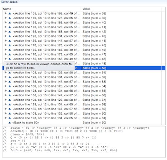Click the 'req = {}' line in the details pane
167x160 pixels.
[x=14, y=141]
